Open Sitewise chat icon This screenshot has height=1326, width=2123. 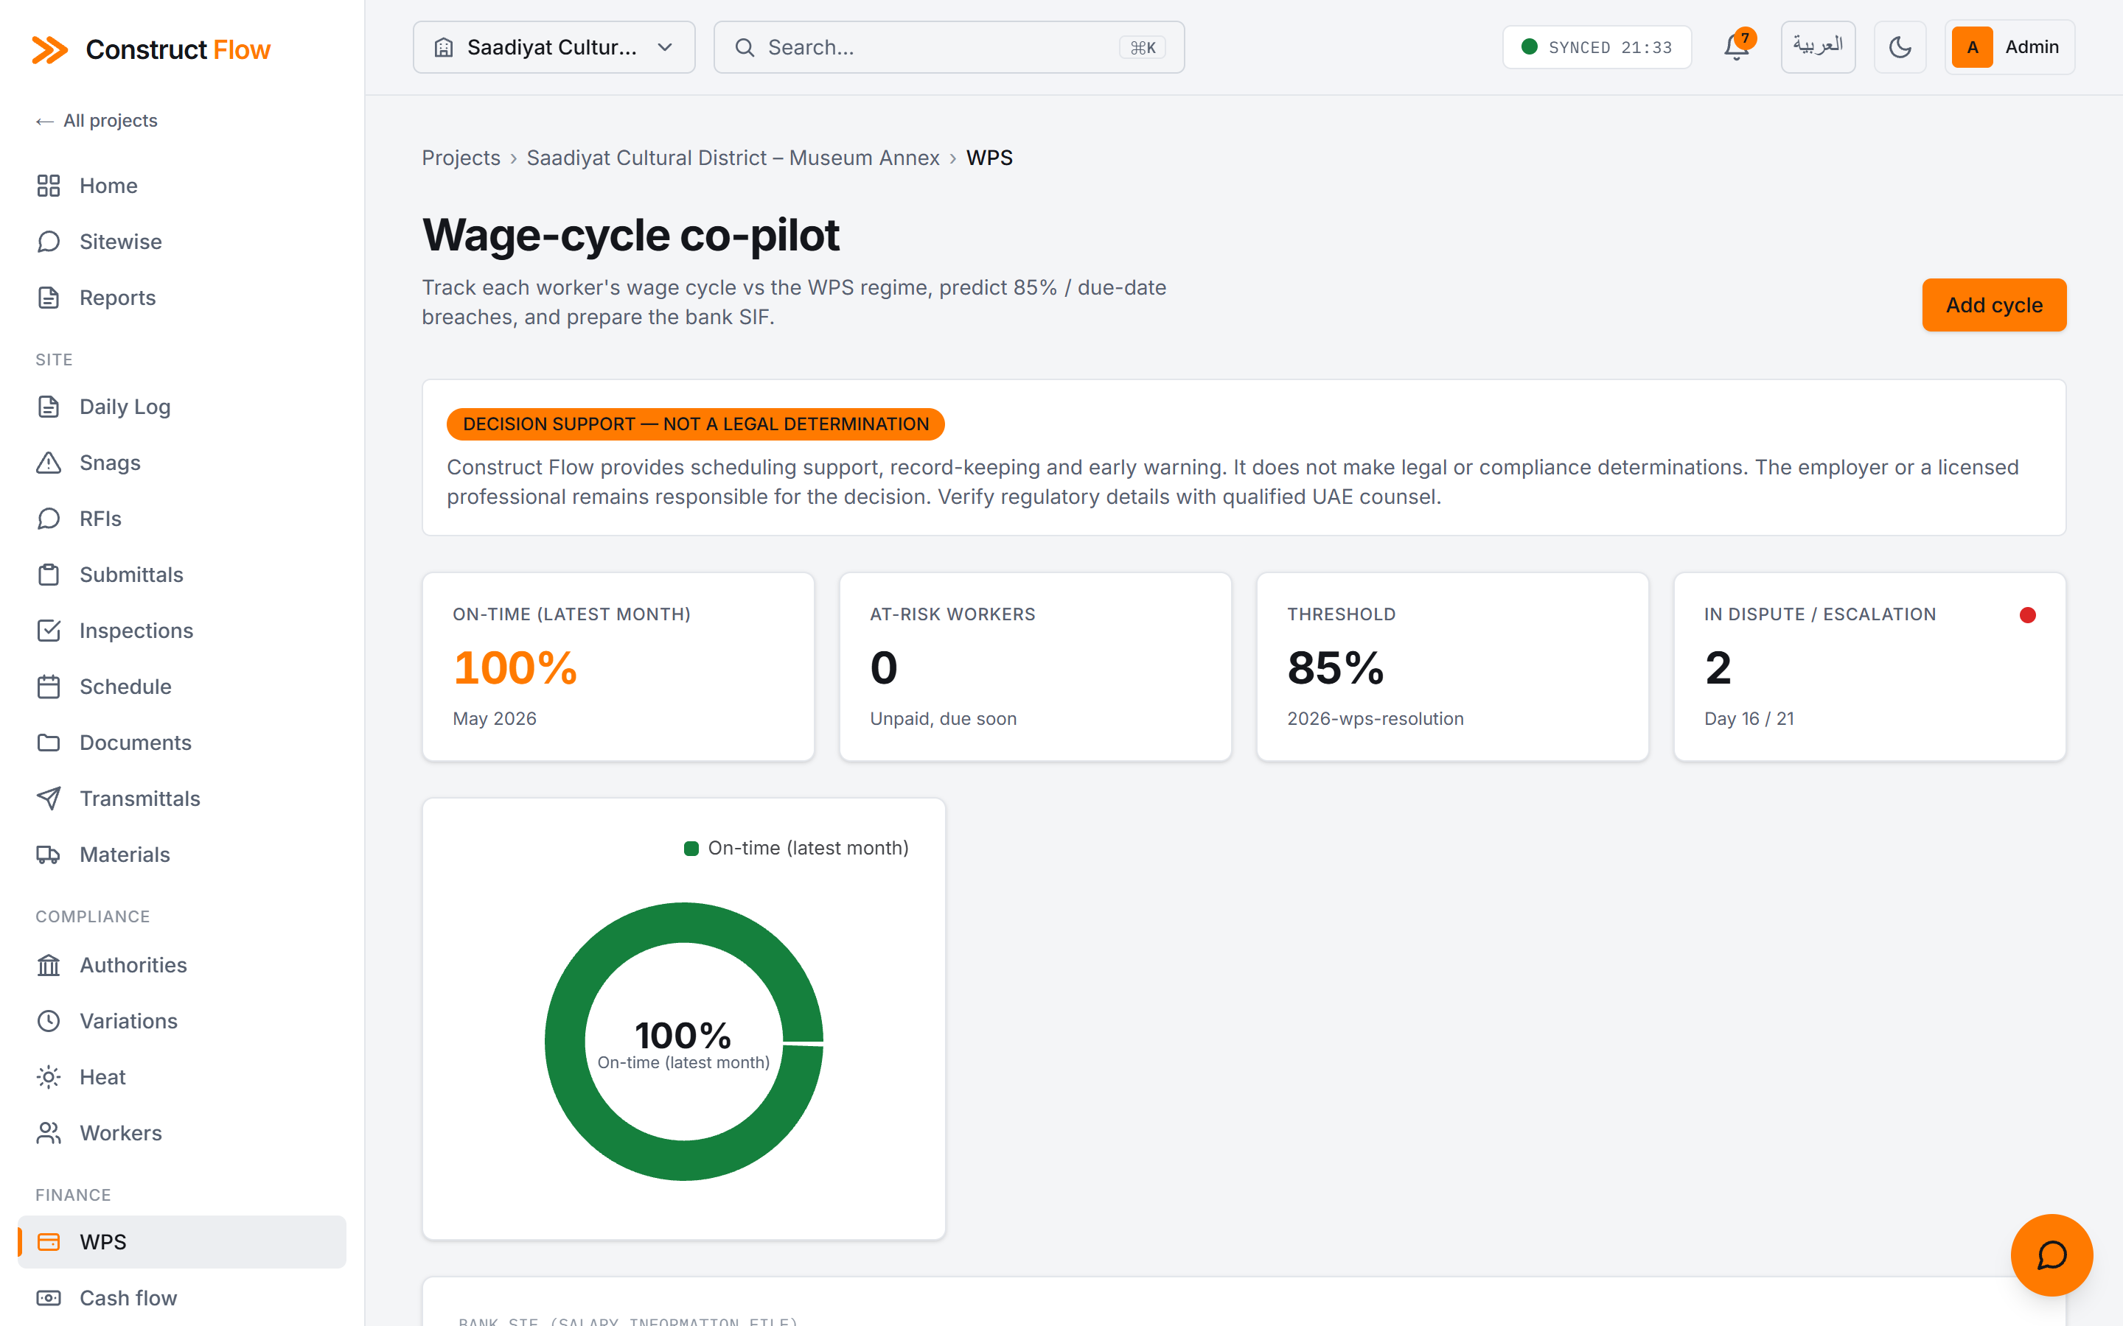coord(48,242)
